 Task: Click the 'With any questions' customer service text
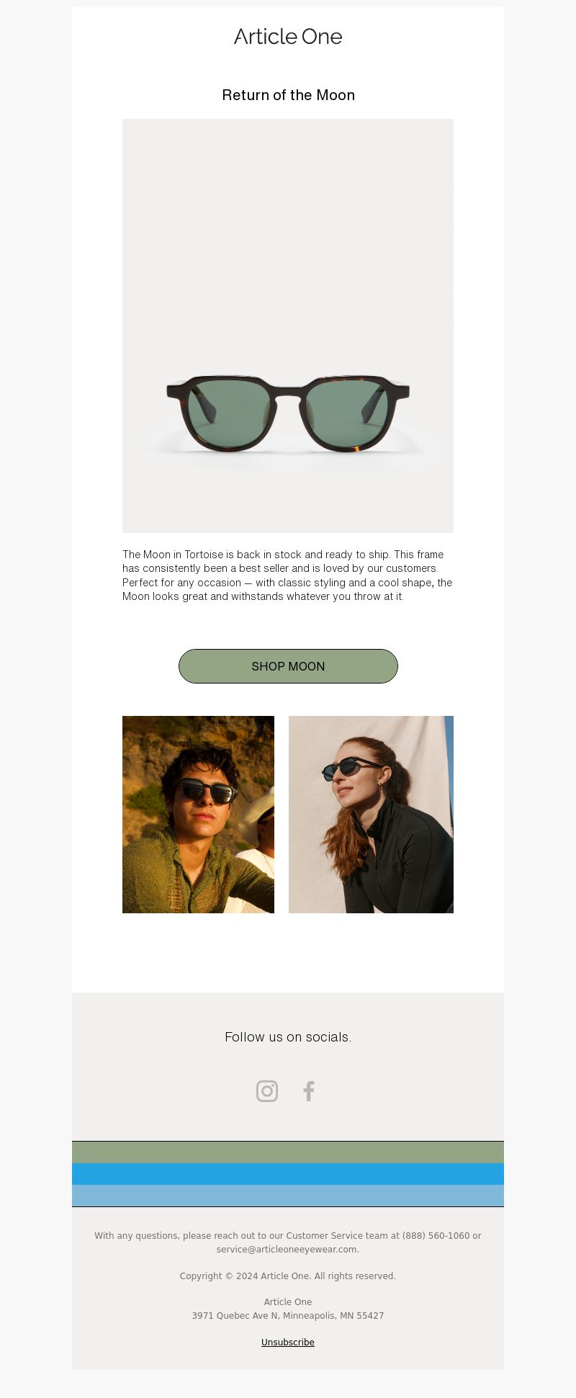(x=288, y=1242)
